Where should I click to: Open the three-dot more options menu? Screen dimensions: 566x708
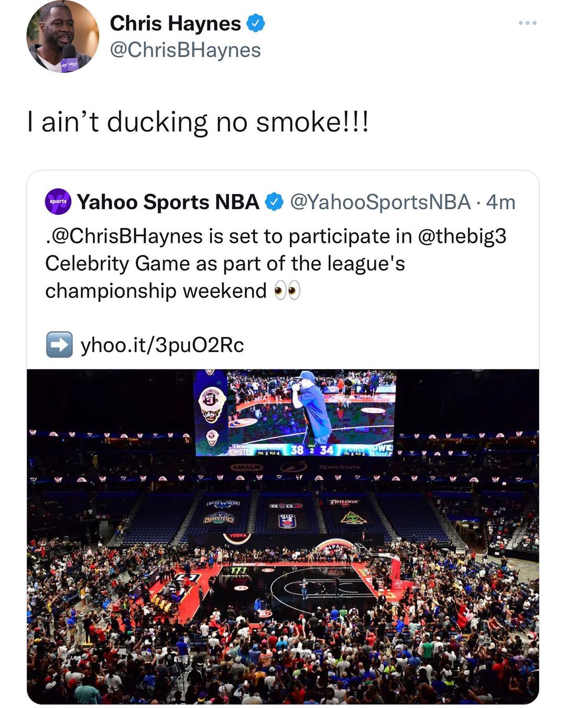coord(527,23)
